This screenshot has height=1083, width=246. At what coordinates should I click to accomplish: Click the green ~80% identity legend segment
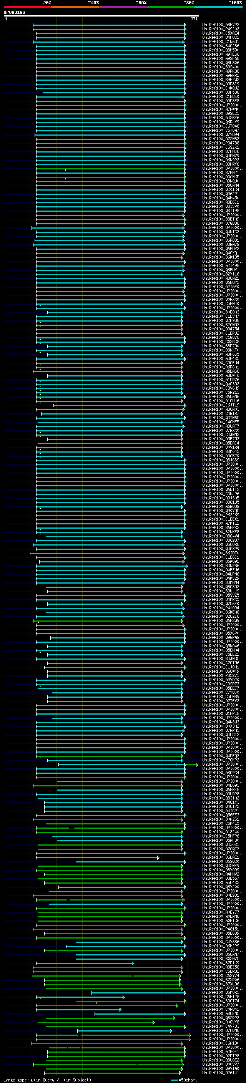tap(171, 7)
